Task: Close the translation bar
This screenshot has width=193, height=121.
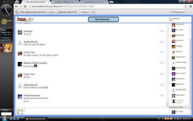Action: pos(191,12)
